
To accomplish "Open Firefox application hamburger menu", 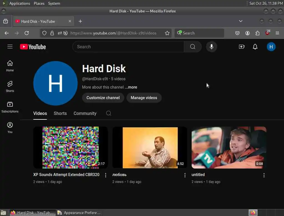I will click(x=277, y=33).
